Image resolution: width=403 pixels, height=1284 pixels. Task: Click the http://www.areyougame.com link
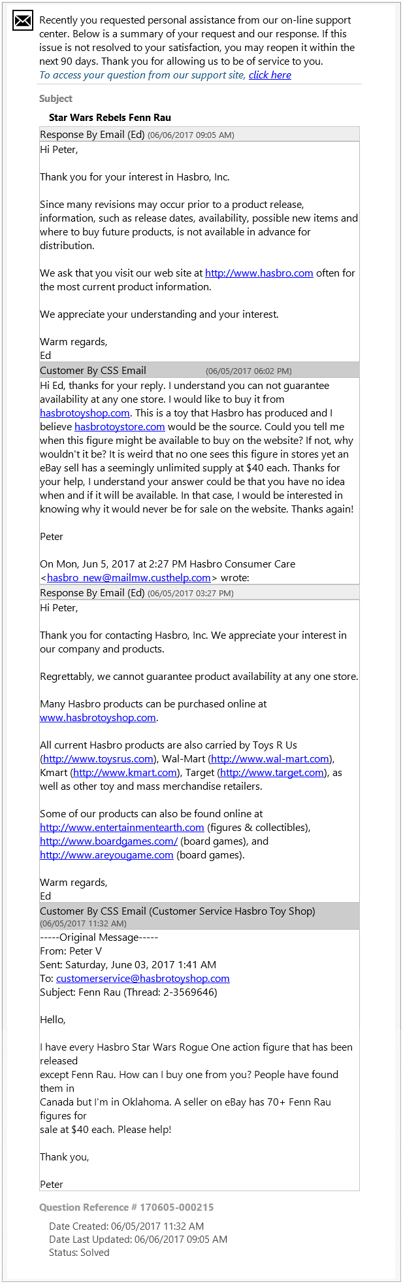(106, 855)
